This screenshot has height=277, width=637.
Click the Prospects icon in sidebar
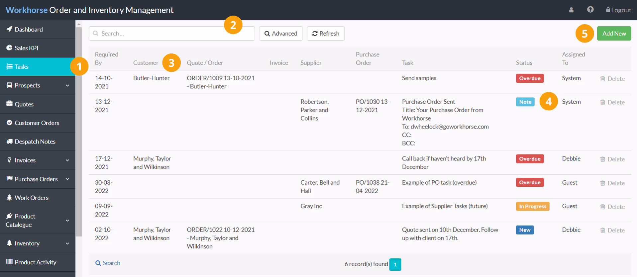(9, 85)
